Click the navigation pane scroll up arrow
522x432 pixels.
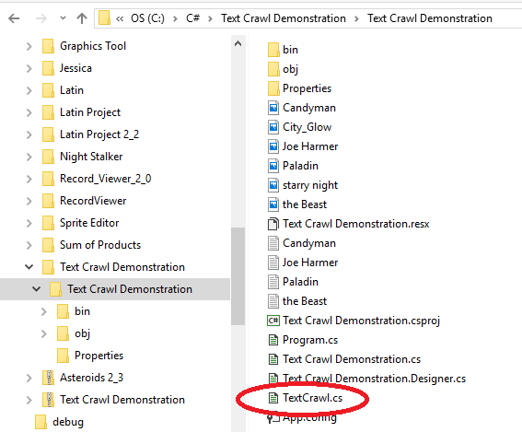point(238,43)
